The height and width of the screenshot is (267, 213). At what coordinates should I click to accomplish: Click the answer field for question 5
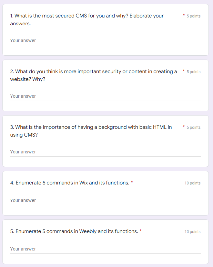tap(105, 249)
